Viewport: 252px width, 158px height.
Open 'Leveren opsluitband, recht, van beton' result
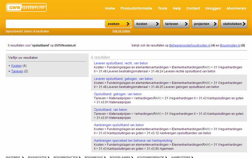point(121,63)
